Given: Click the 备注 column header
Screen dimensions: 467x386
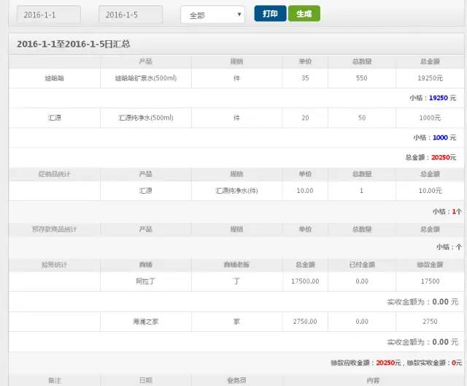Looking at the screenshot, I should coord(55,380).
